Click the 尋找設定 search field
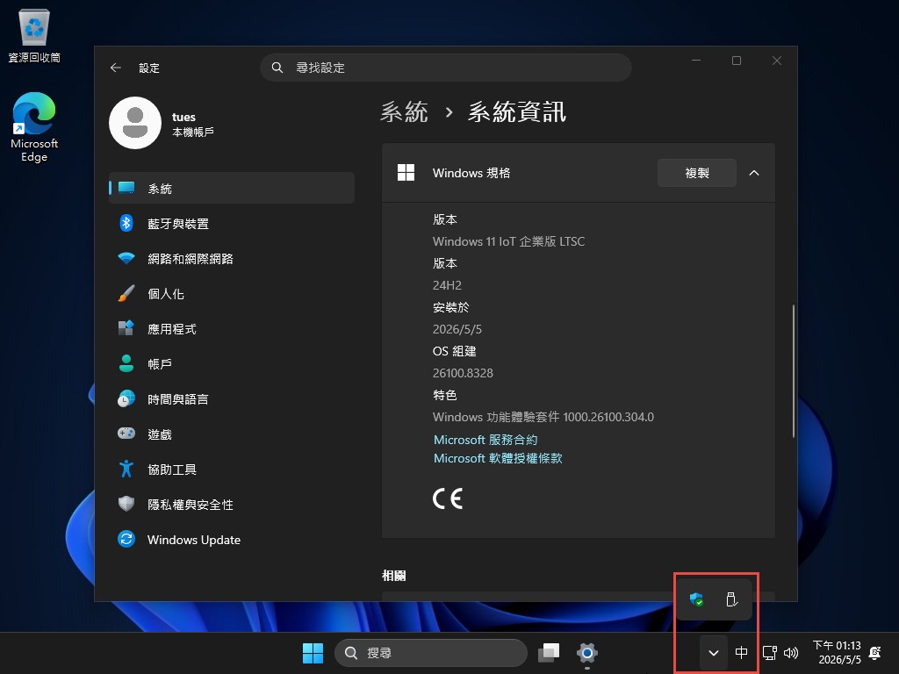Viewport: 899px width, 674px height. point(446,68)
